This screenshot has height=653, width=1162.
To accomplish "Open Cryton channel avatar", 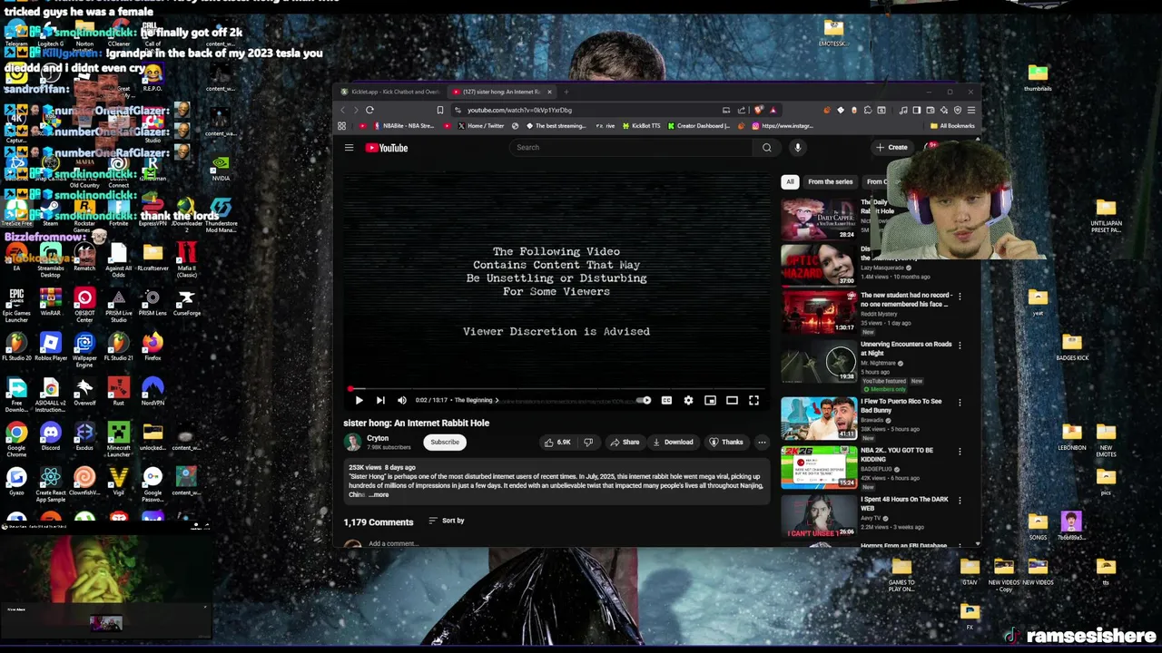I will (x=352, y=442).
